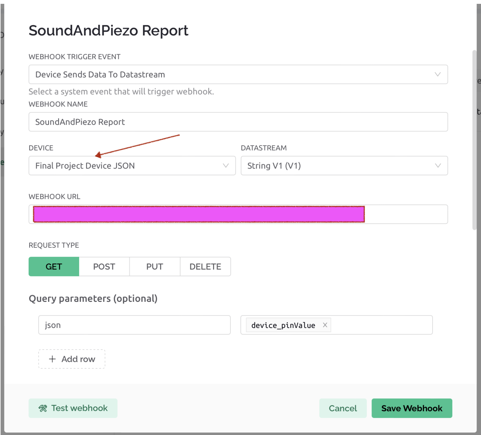481x435 pixels.
Task: Click the json query parameter key field
Action: tap(134, 325)
